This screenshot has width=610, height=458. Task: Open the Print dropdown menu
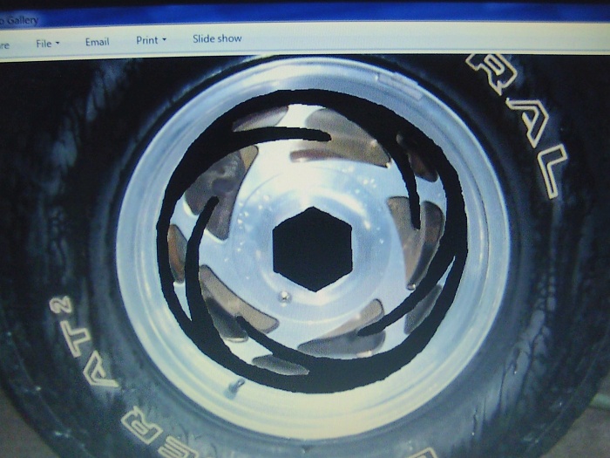[x=151, y=40]
